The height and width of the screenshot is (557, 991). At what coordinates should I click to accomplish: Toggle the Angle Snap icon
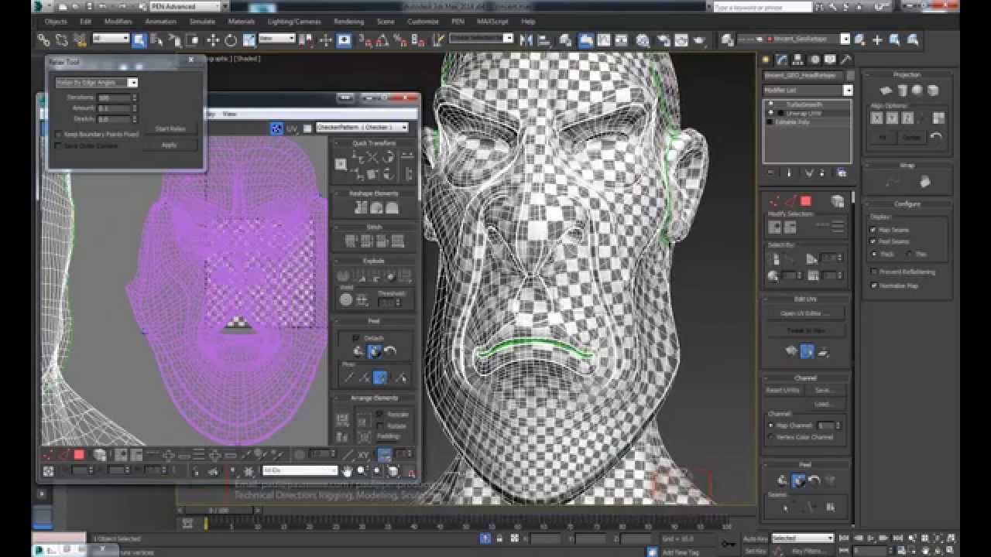point(383,40)
